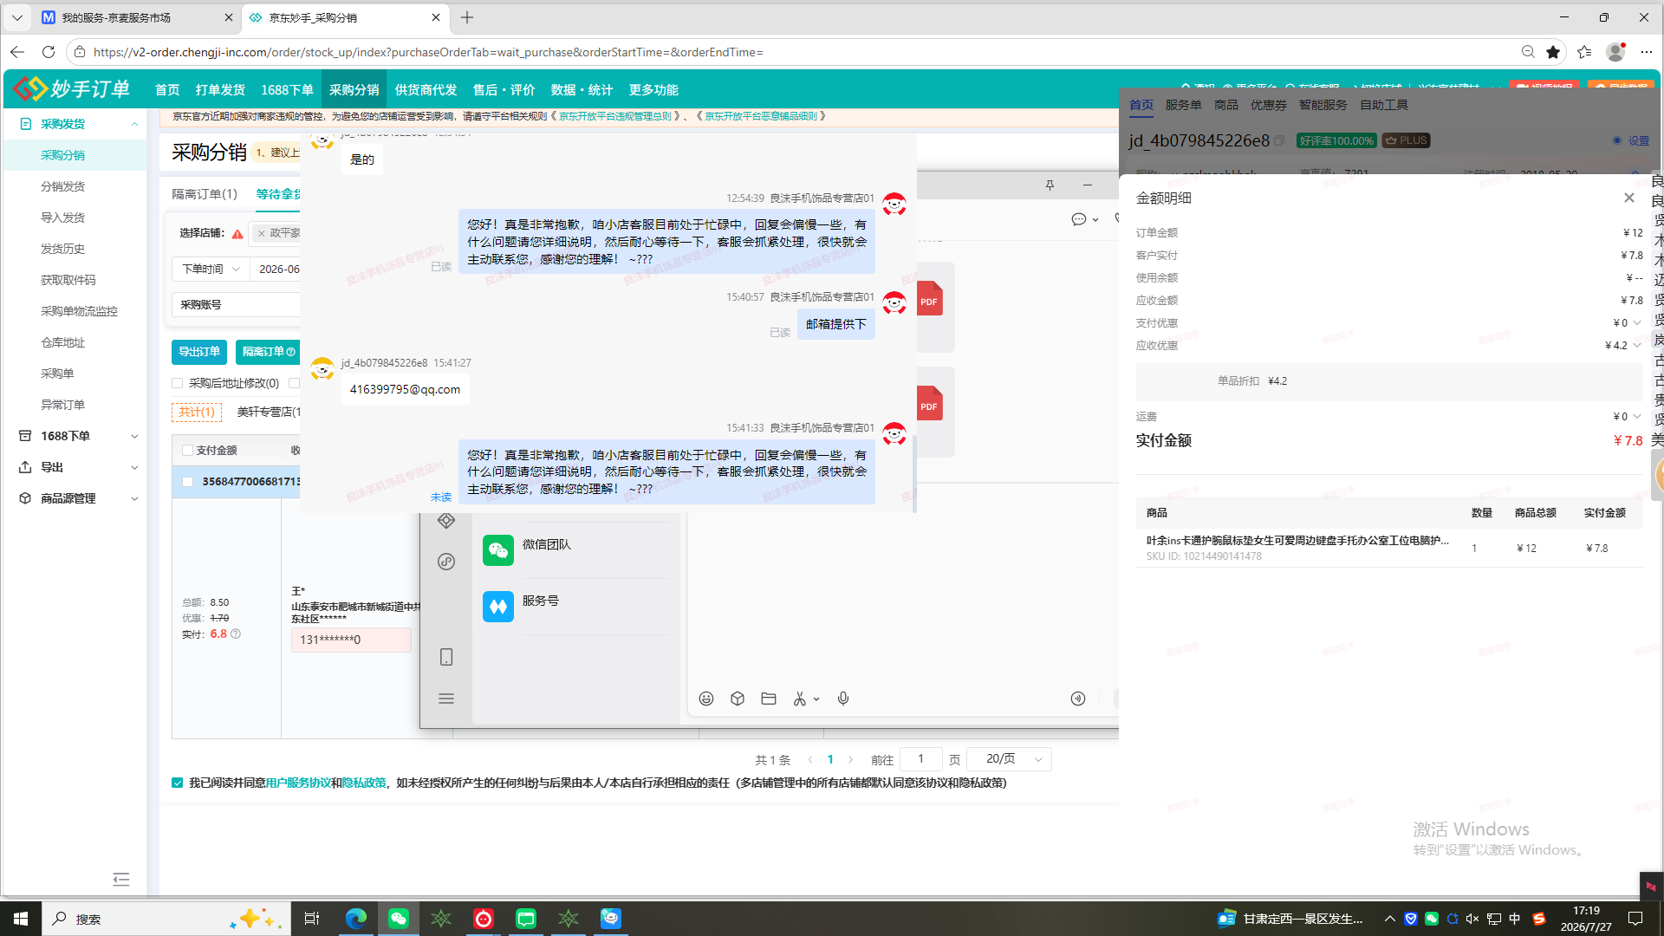
Task: Click the emoji icon in WeChat input bar
Action: pyautogui.click(x=706, y=699)
